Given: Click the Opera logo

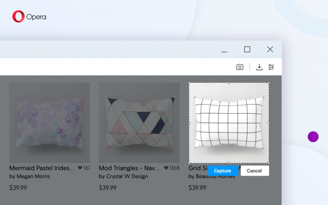Looking at the screenshot, I should coord(29,16).
